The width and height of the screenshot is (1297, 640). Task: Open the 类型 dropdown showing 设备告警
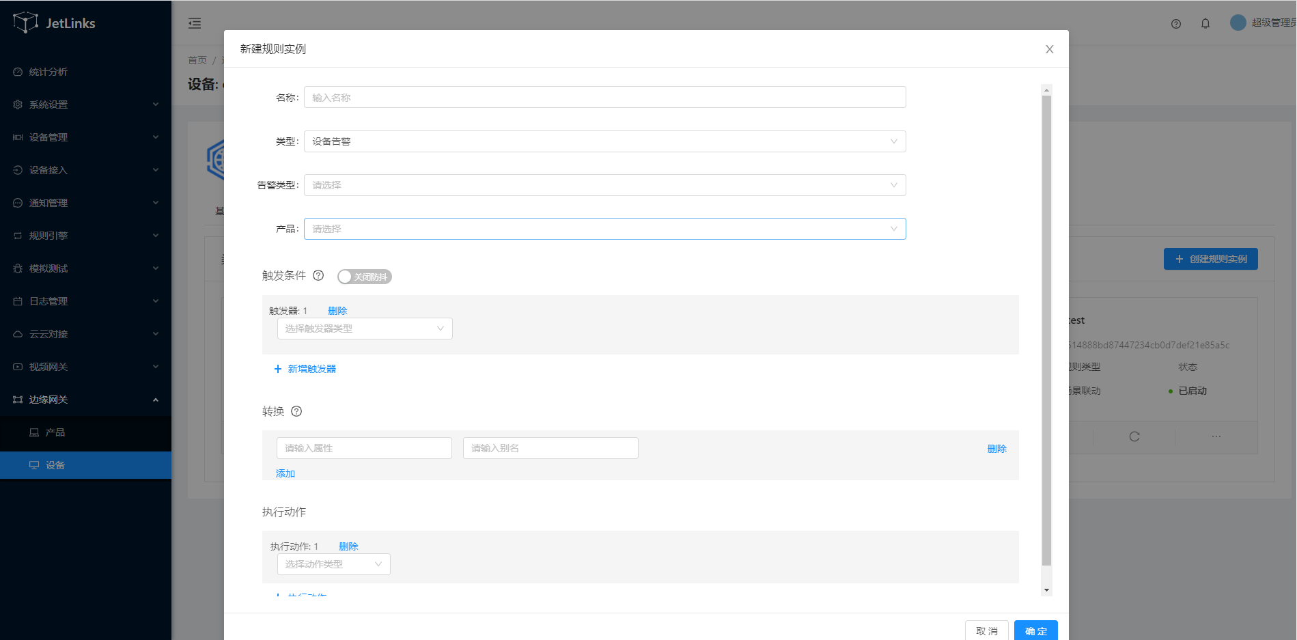point(604,141)
